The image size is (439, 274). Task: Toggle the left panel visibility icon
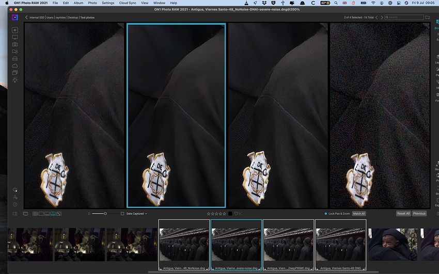click(x=15, y=214)
